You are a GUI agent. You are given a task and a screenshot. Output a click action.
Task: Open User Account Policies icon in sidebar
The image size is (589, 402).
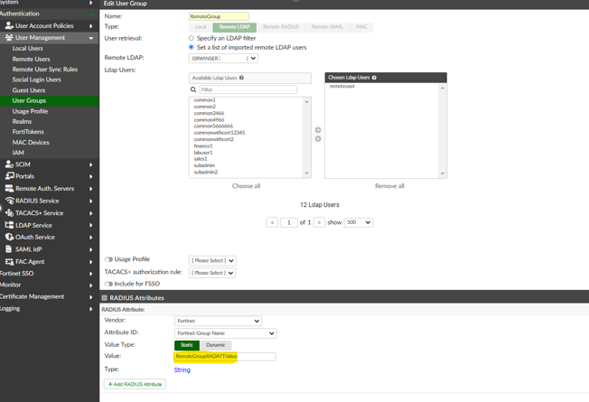point(9,26)
